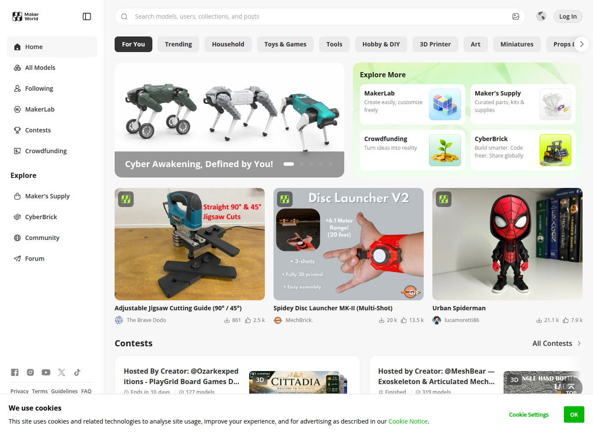Open Forum in the sidebar
Screen dimensions: 593x434
click(x=52, y=259)
